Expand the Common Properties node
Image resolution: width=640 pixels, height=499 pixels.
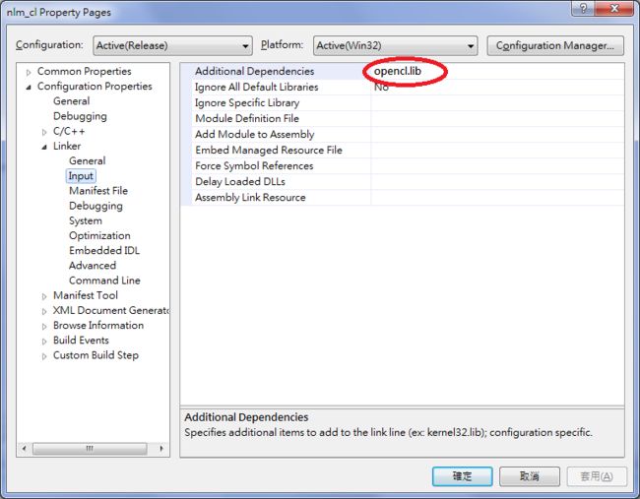coord(29,72)
